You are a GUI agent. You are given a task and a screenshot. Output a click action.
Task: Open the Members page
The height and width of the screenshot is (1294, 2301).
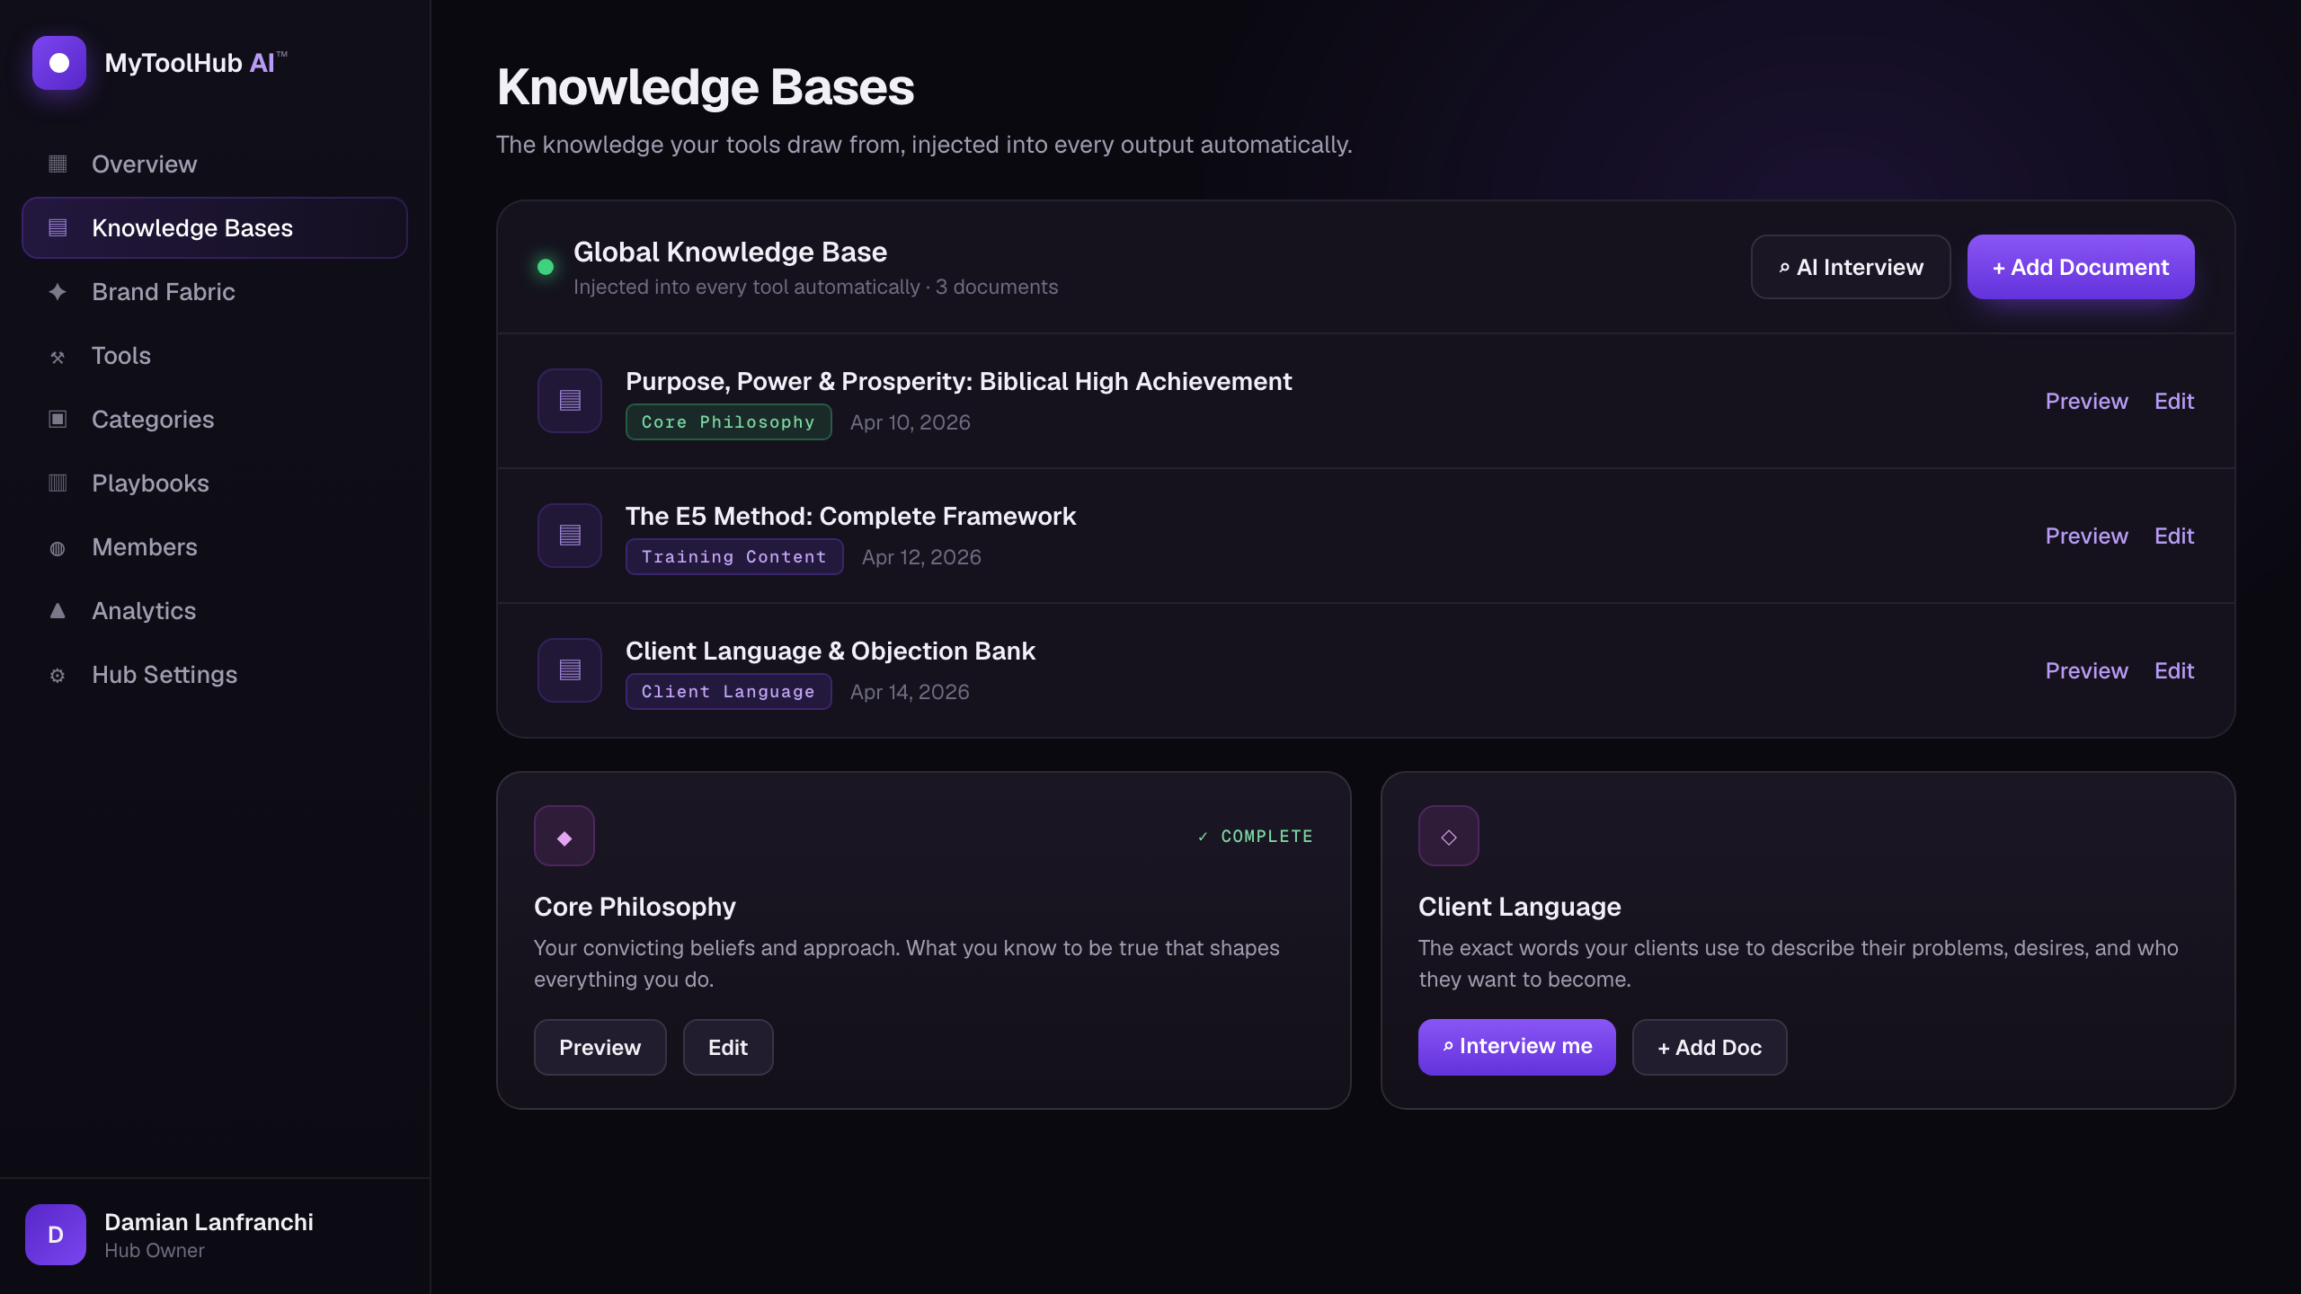(215, 546)
